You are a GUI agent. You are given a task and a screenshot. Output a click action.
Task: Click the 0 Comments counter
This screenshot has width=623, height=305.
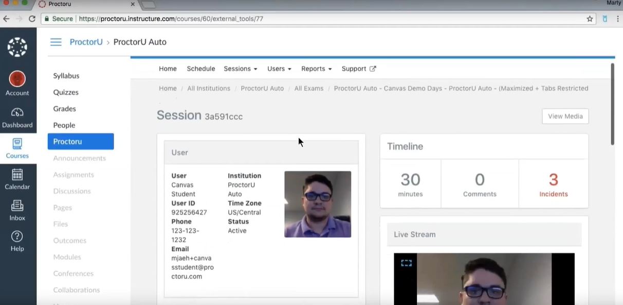click(480, 185)
